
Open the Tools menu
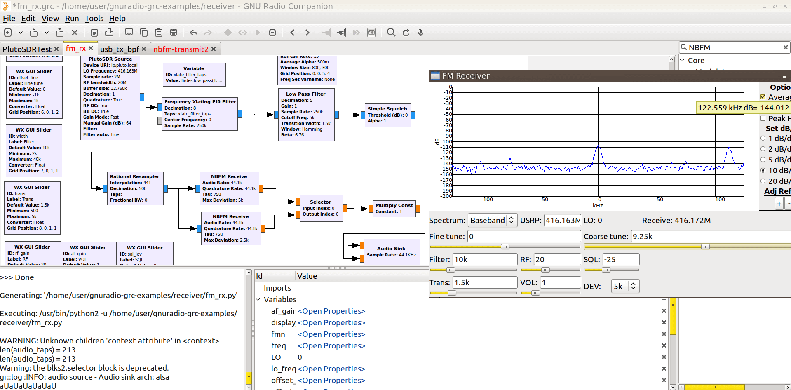click(x=94, y=19)
